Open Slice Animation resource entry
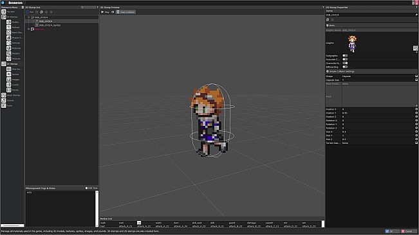This screenshot has width=419, height=235. [x=14, y=69]
